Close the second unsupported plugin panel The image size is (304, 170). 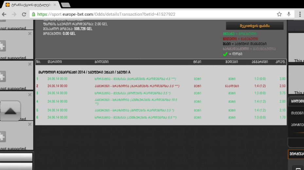[30, 64]
